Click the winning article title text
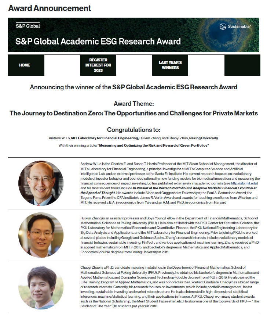 point(153,146)
